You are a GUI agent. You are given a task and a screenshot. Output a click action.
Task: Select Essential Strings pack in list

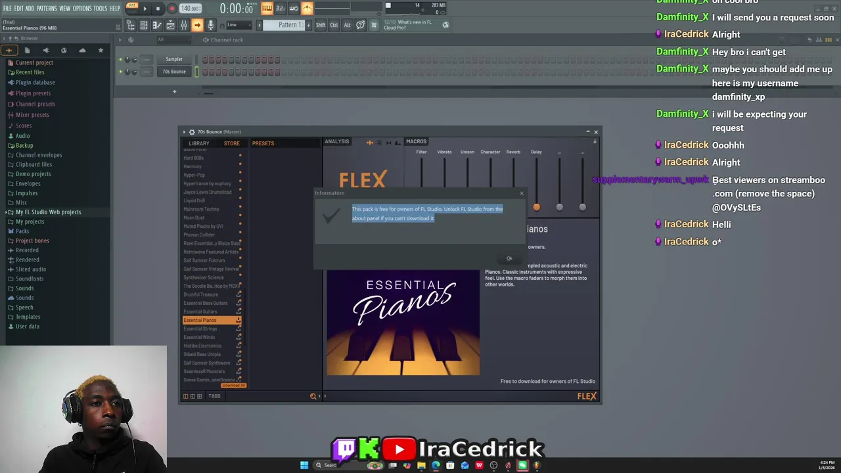[x=212, y=329]
